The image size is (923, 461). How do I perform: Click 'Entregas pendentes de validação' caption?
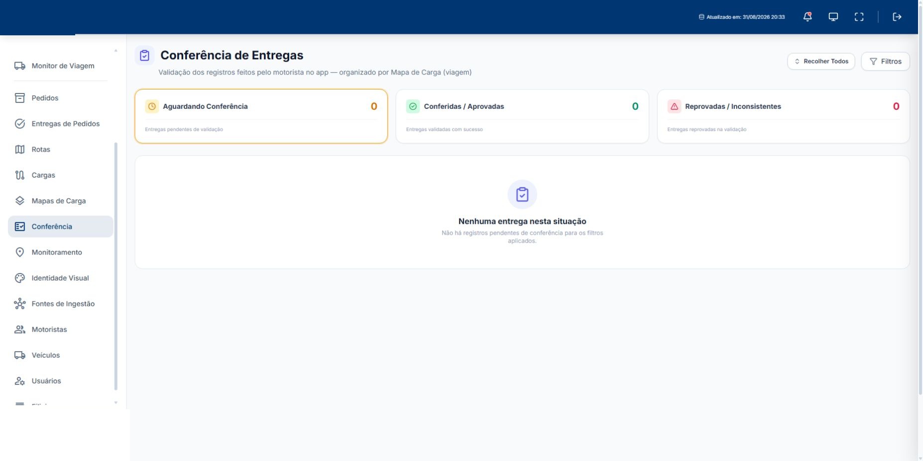(184, 129)
